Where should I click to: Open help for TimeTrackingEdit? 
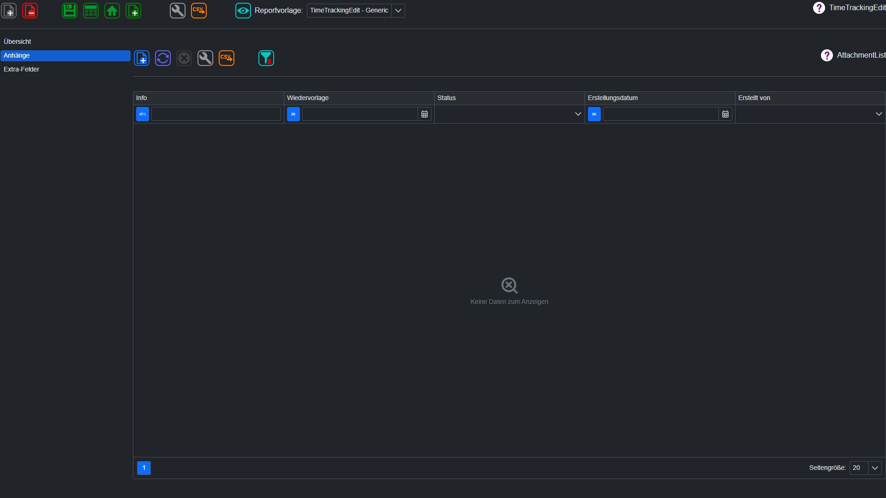tap(819, 8)
